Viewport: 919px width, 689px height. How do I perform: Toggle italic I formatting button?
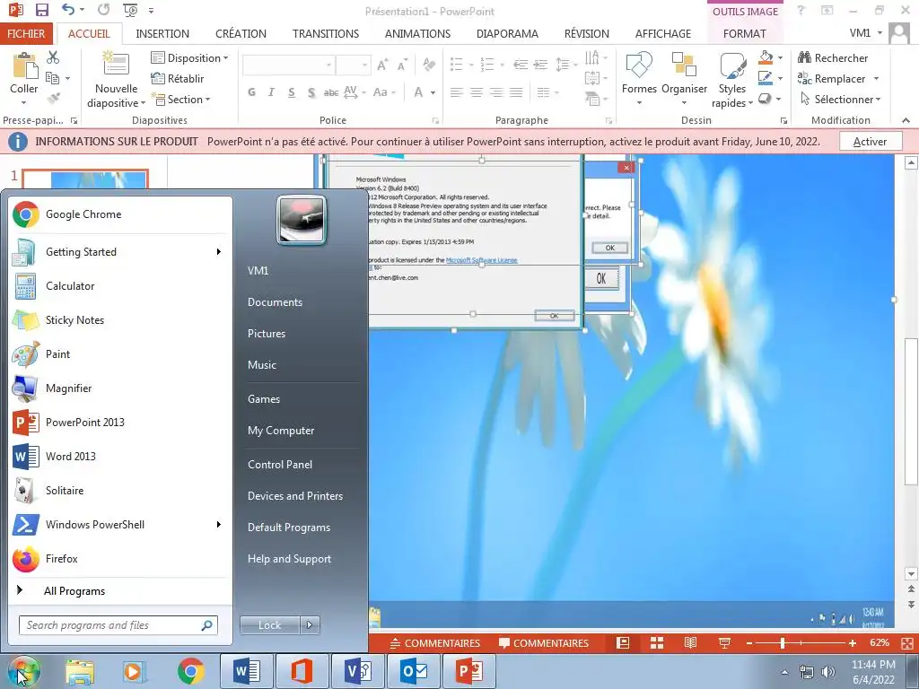pyautogui.click(x=271, y=92)
